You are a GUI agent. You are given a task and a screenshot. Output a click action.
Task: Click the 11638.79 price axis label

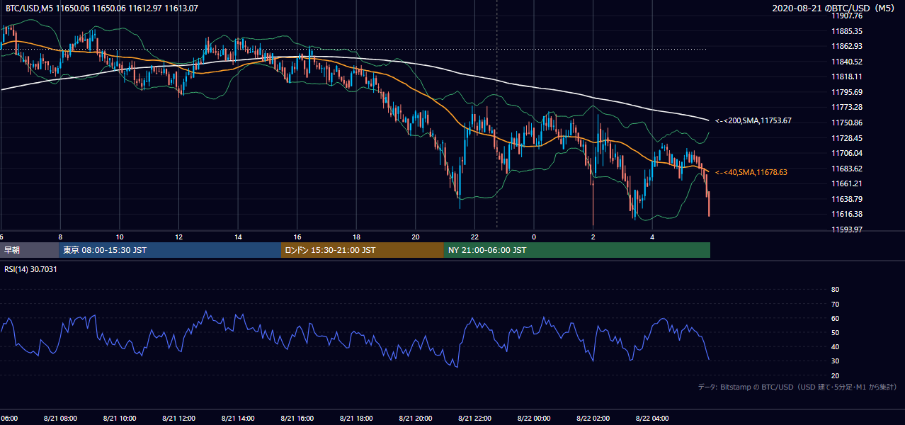[x=846, y=199]
